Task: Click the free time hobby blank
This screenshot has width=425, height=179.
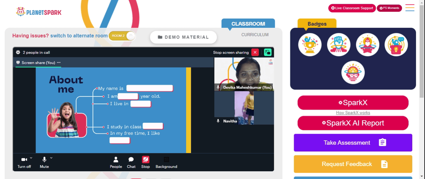Action: coord(119,140)
